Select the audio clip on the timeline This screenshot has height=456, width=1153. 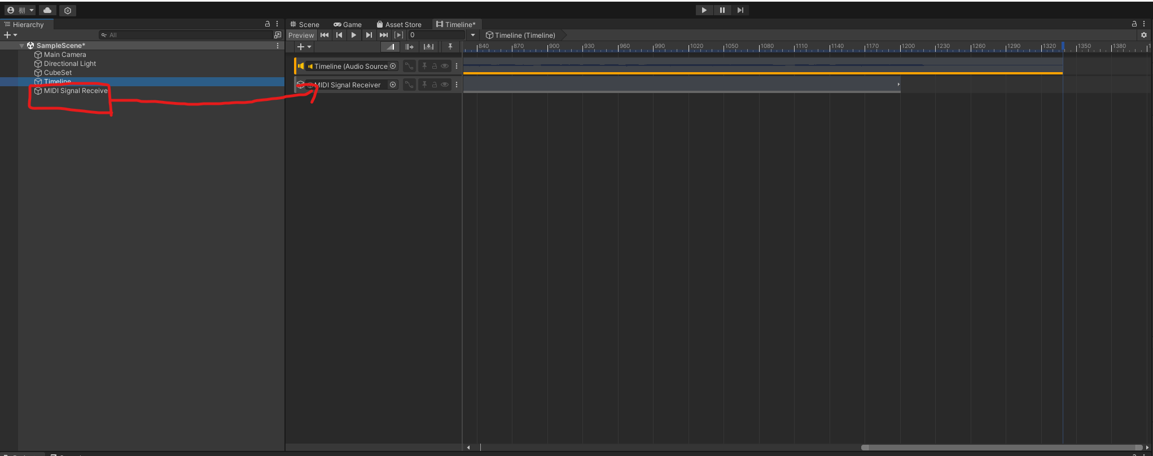[763, 65]
